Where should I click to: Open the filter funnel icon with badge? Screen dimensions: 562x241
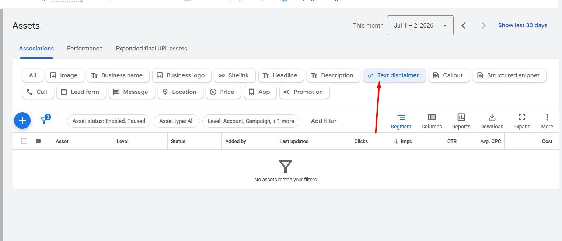point(45,120)
